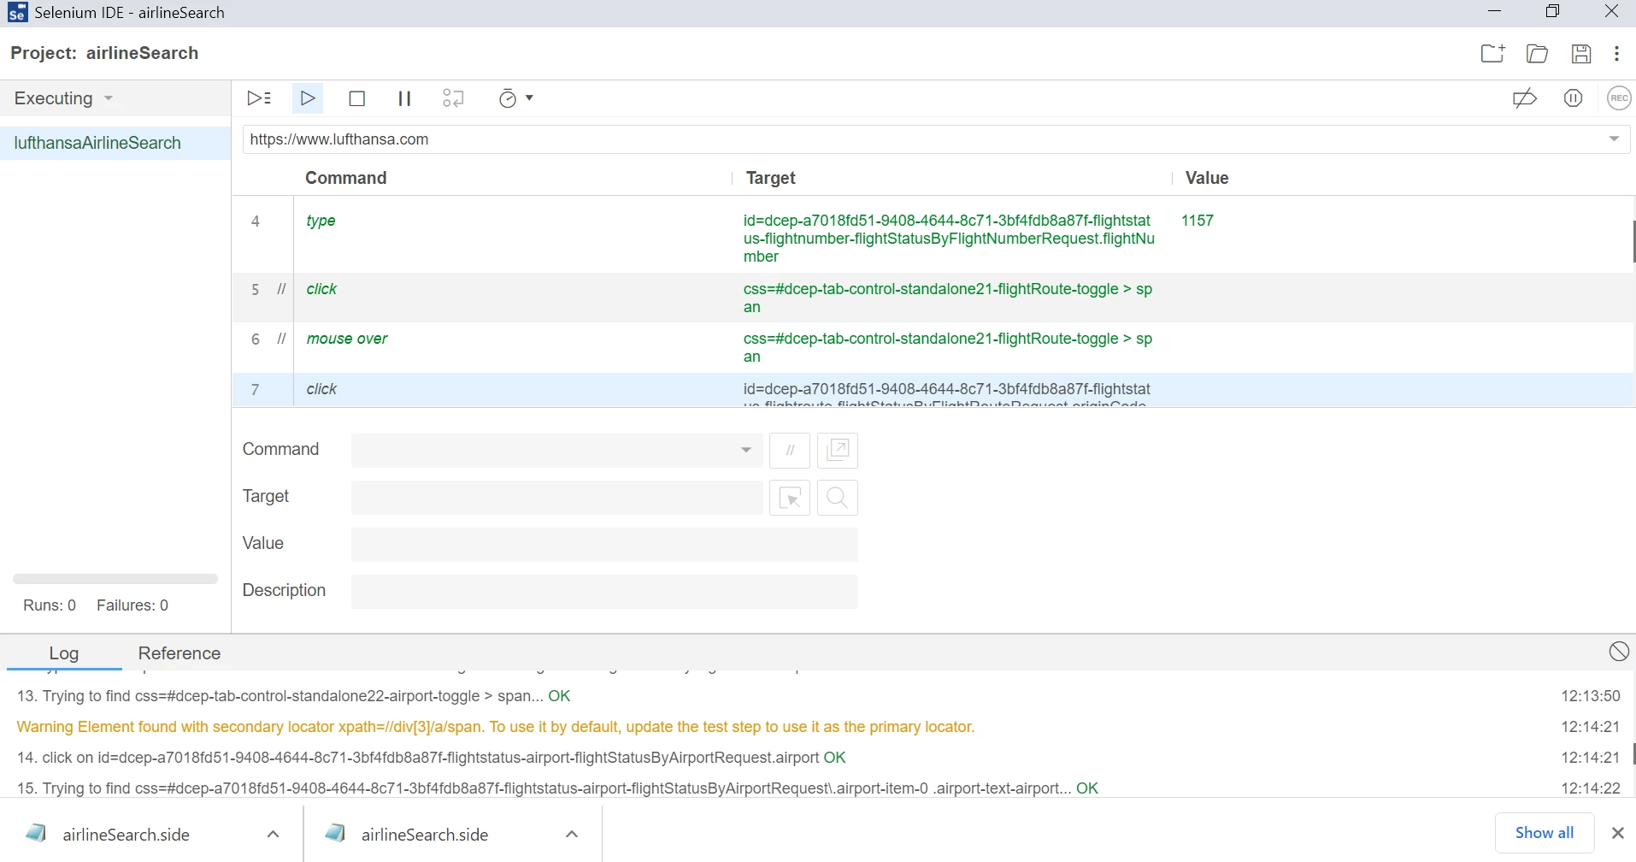Open the more options menu
The width and height of the screenshot is (1636, 862).
tap(1617, 53)
